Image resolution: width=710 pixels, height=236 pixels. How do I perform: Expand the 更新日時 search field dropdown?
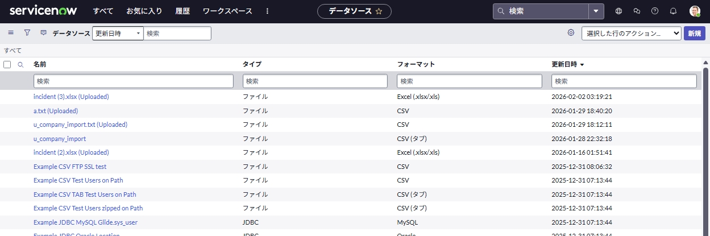(118, 34)
